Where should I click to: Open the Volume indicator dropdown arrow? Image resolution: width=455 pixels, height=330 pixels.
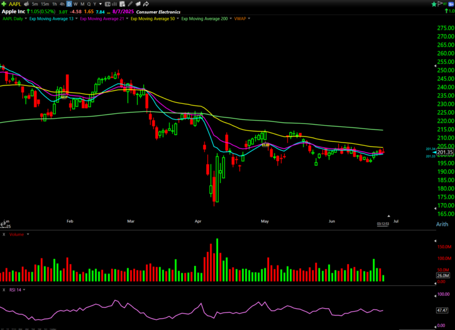(28, 234)
